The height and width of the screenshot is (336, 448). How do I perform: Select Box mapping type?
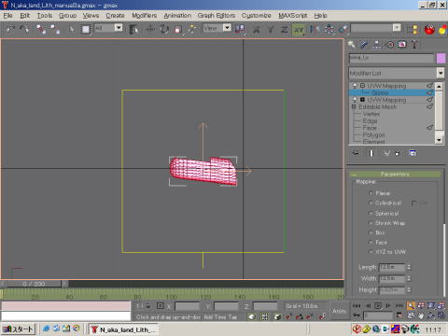tap(377, 232)
